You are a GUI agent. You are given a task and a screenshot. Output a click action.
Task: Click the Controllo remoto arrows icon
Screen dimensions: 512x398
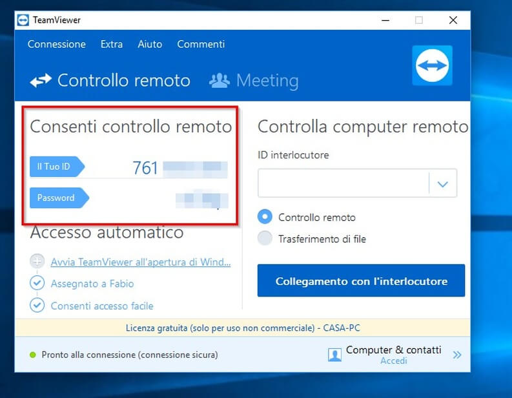pyautogui.click(x=41, y=80)
